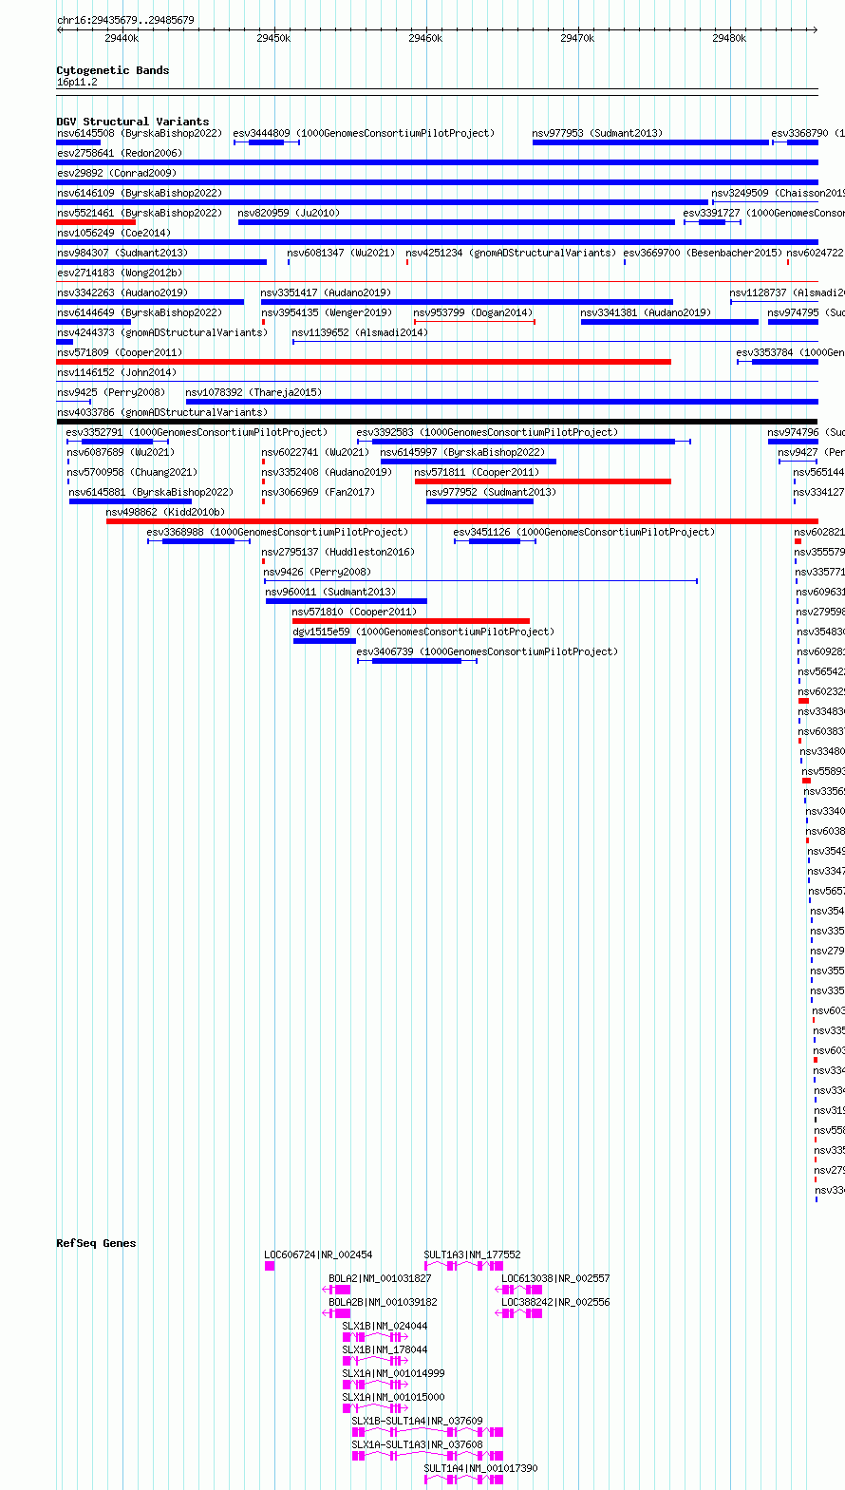Open nsv4033786 (gnomADStructuralVariants) label
The width and height of the screenshot is (845, 1490).
161,412
